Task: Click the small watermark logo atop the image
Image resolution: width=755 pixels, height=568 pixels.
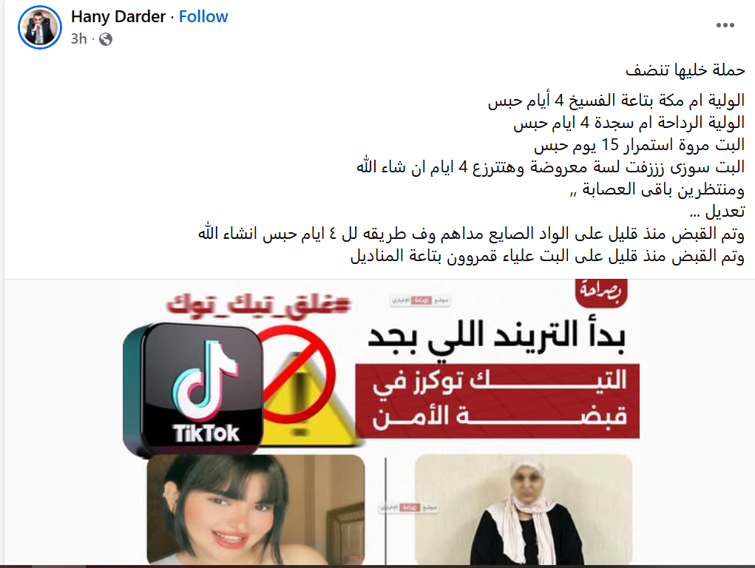Action: (x=420, y=300)
